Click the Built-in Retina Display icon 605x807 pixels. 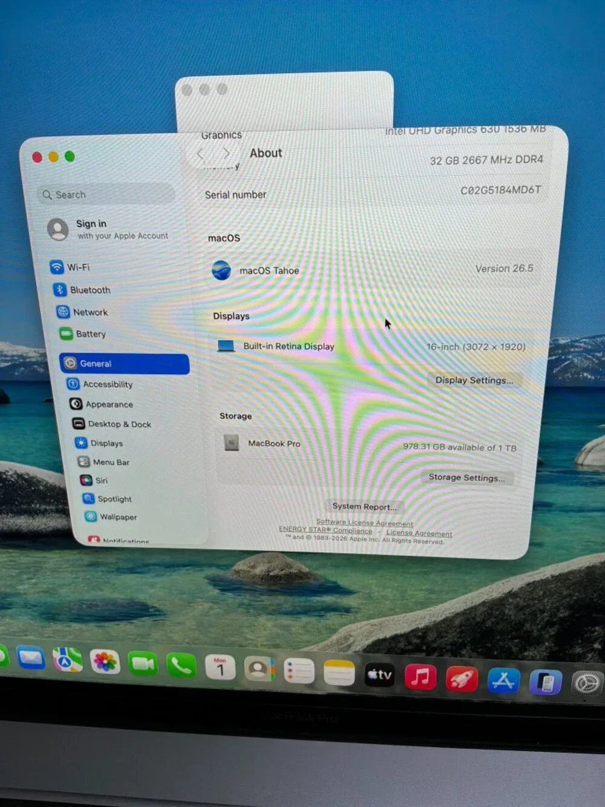point(226,346)
